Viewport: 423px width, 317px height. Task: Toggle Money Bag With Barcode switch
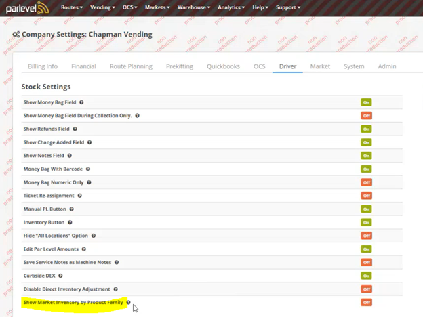coord(366,169)
